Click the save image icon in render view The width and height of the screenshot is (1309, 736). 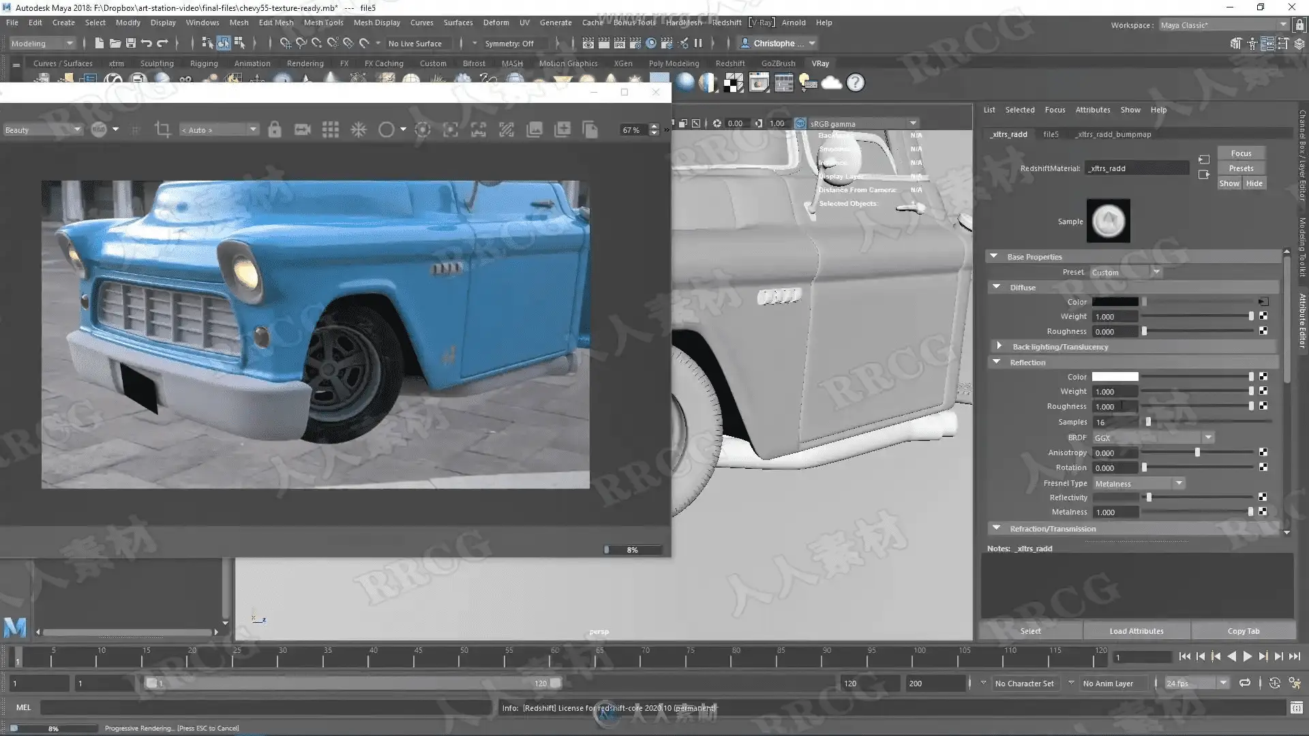tap(535, 129)
